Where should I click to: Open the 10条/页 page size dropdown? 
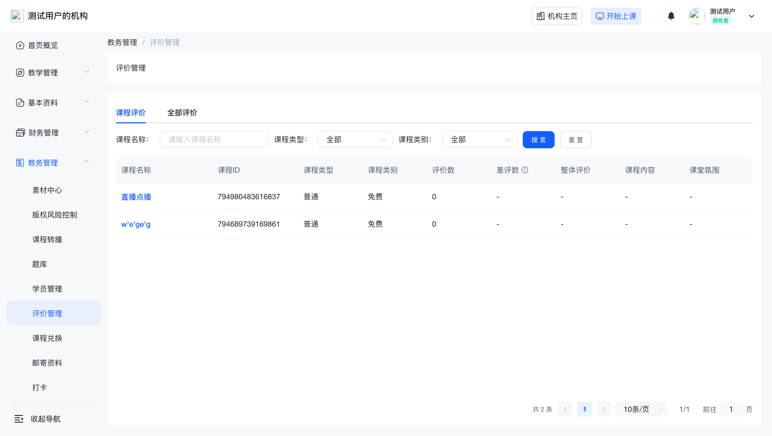coord(641,409)
